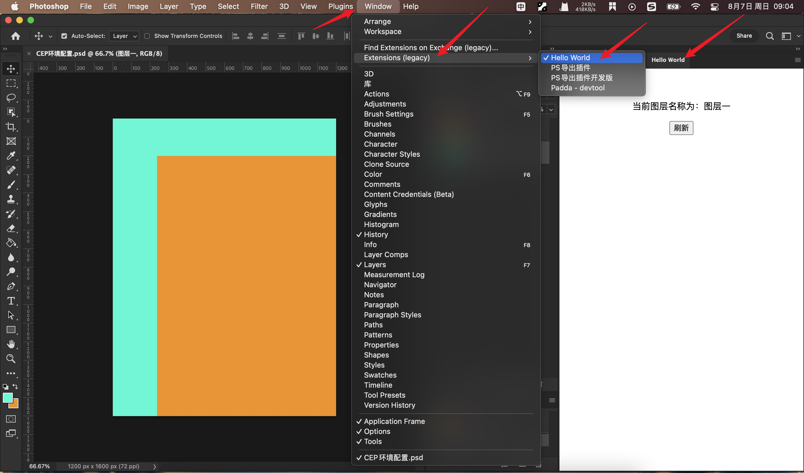Select the Eyedropper tool
The height and width of the screenshot is (473, 804).
(11, 156)
